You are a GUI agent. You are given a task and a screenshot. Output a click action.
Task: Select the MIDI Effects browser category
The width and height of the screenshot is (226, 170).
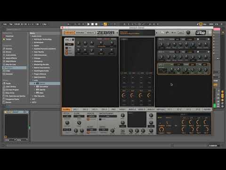(11, 61)
